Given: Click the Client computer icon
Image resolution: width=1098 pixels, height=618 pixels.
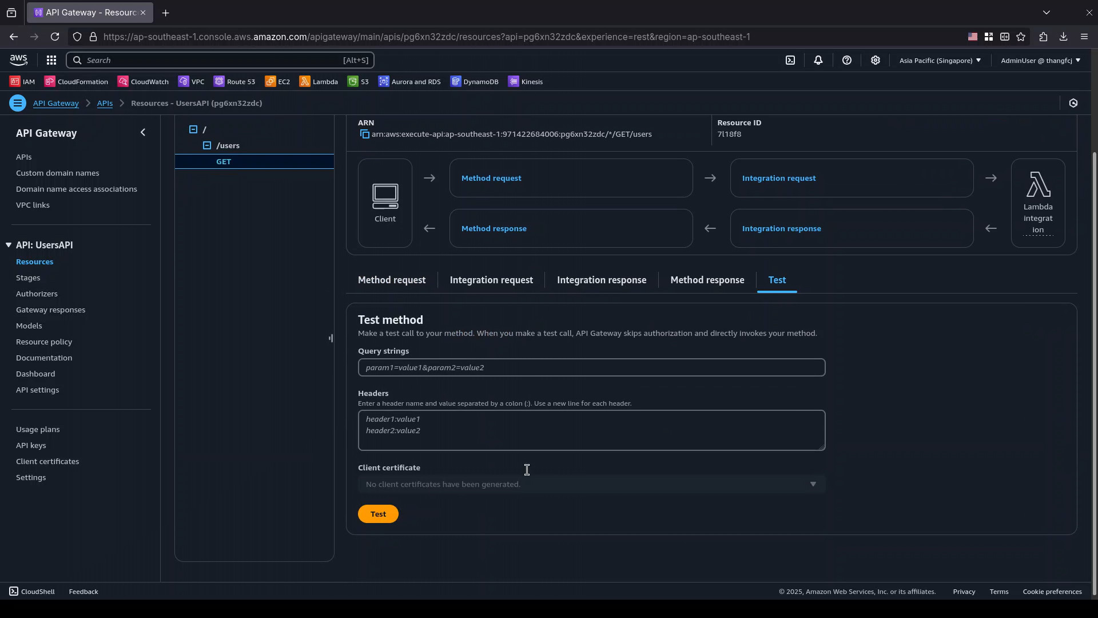Looking at the screenshot, I should pyautogui.click(x=385, y=196).
